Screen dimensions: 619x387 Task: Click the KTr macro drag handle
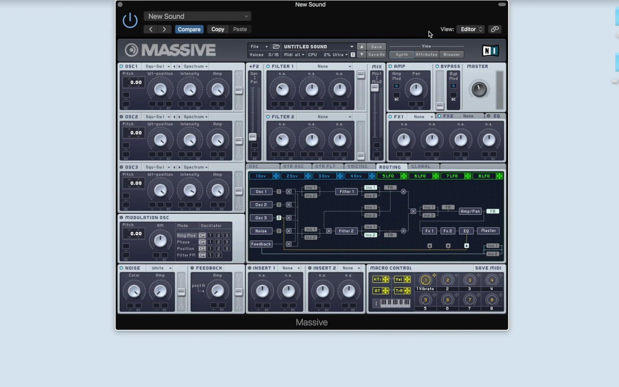tap(386, 279)
